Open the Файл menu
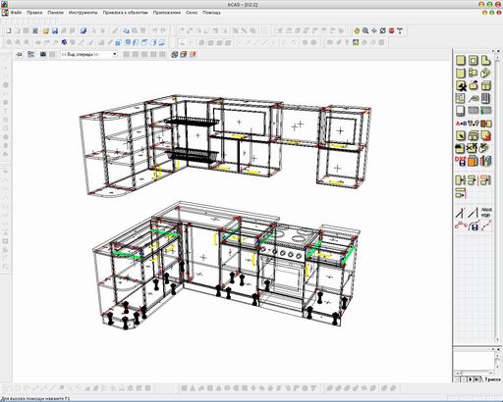The image size is (503, 402). [16, 13]
